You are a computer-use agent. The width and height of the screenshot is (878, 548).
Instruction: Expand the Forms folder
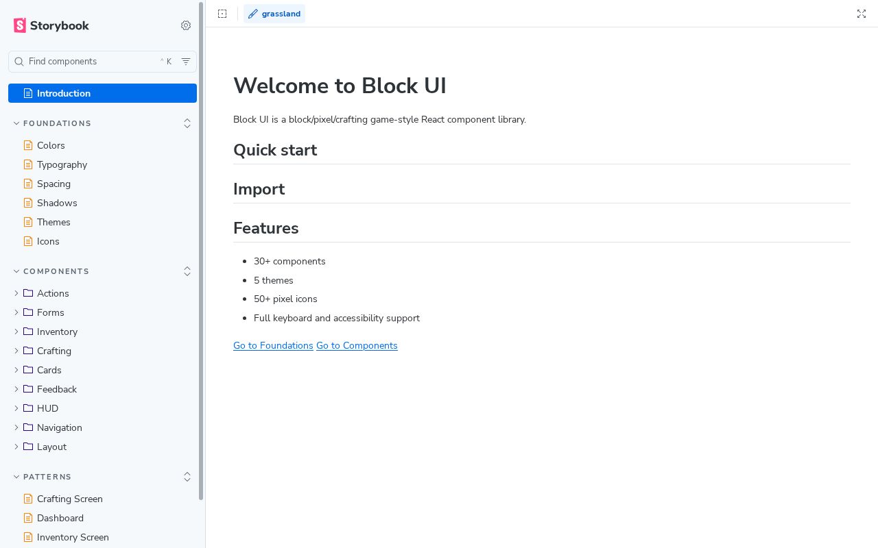tap(102, 312)
